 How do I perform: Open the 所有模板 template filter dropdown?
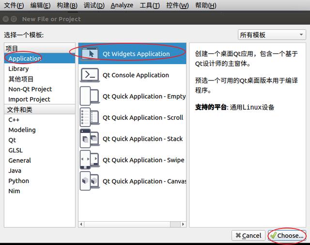272,35
